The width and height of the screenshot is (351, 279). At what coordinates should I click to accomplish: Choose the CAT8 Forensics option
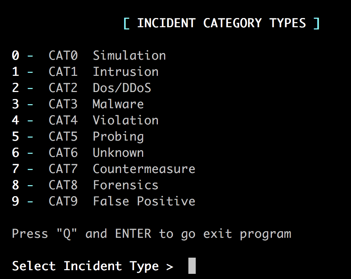85,185
